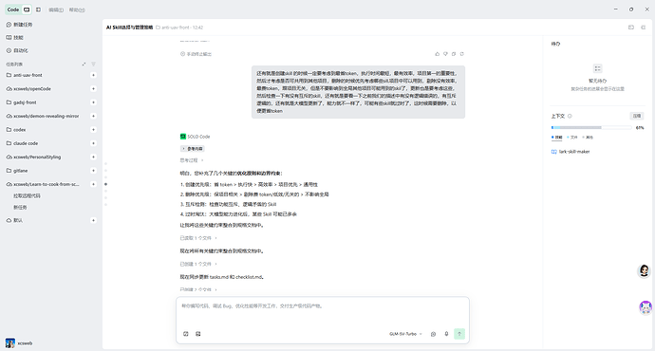655x351 pixels.
Task: Select xcsweb/demon-revealing-mirror project
Action: click(43, 116)
